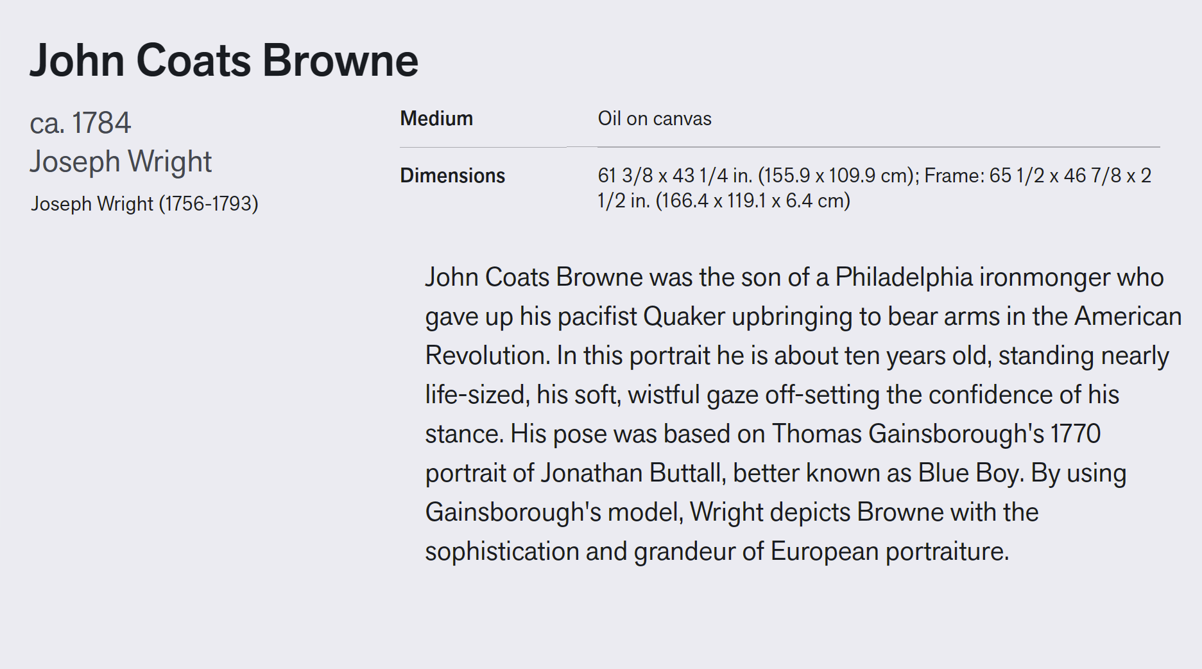Viewport: 1202px width, 669px height.
Task: Click the final line about European portraiture
Action: [x=717, y=552]
